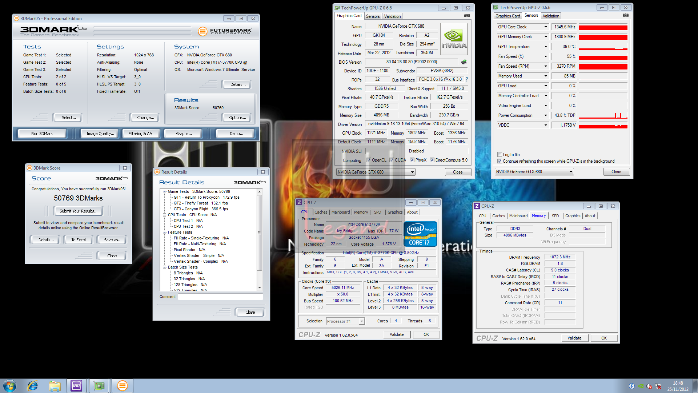Viewport: 698px width, 393px height.
Task: Click camera screenshot icon in GPU-Z Sensors window
Action: [x=626, y=15]
